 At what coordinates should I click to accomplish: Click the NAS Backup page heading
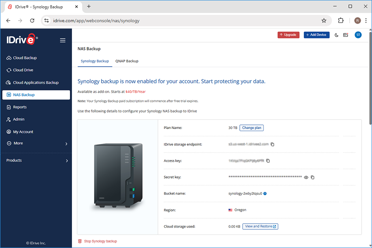click(89, 49)
